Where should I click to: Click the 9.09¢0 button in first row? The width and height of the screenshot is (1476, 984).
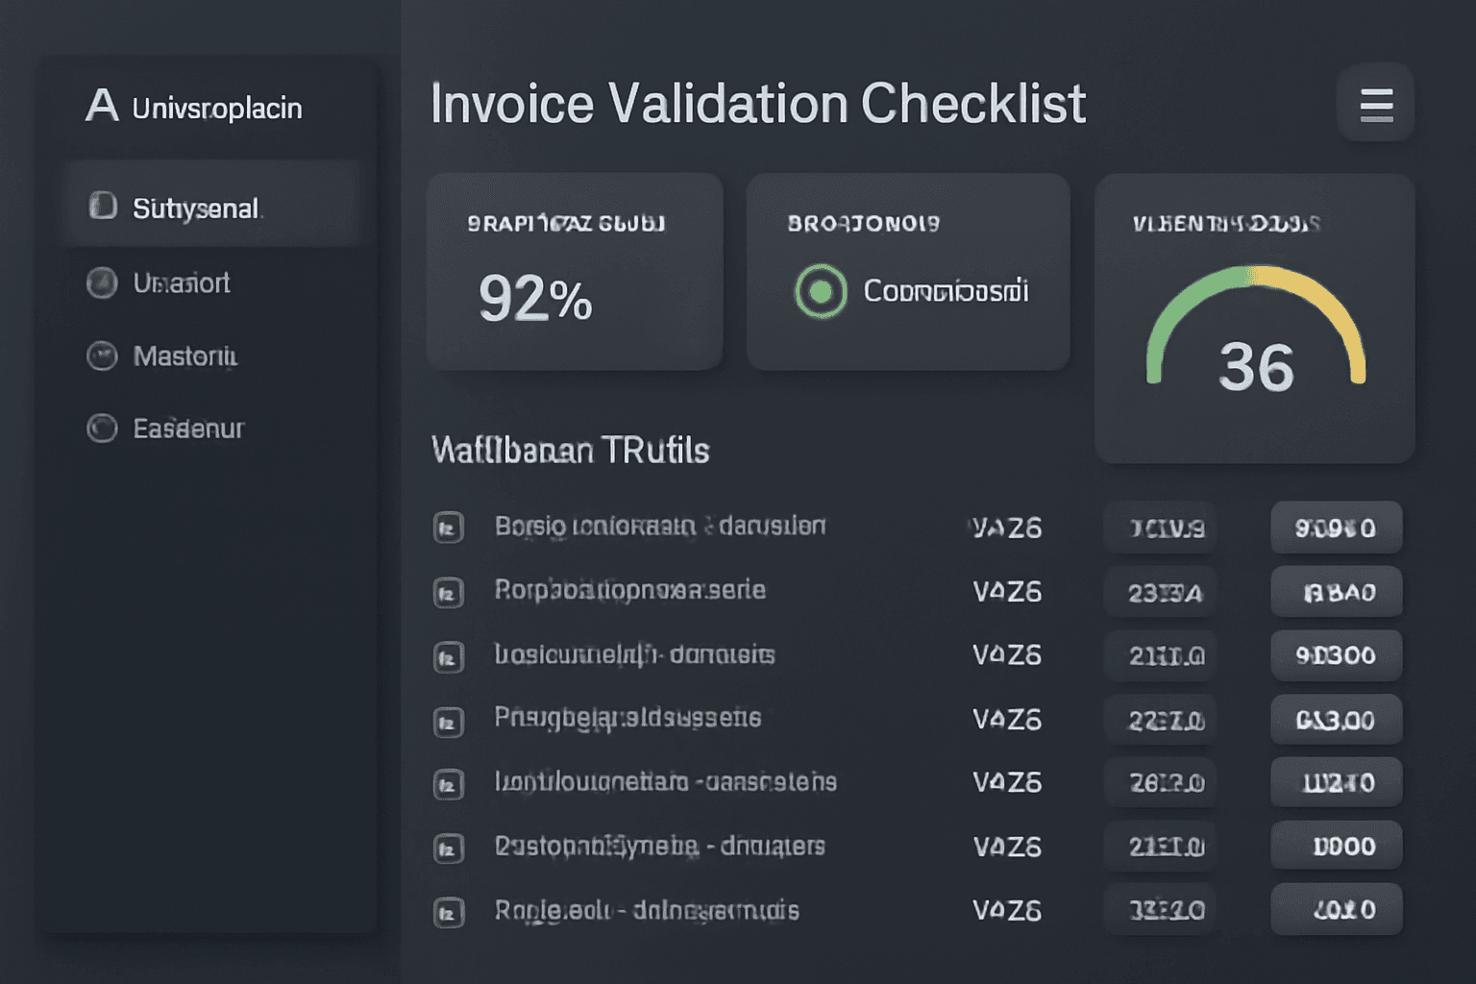1336,528
